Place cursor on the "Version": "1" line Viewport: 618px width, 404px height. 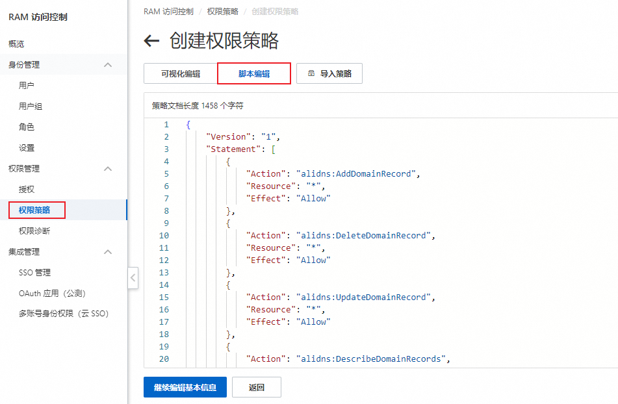[x=243, y=136]
